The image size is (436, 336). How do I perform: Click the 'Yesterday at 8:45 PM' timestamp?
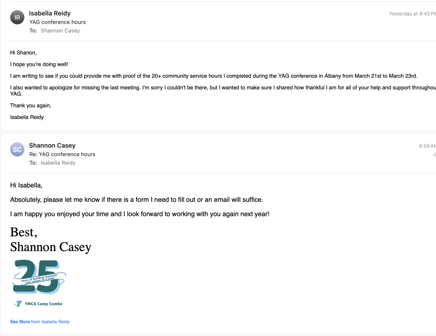point(412,14)
